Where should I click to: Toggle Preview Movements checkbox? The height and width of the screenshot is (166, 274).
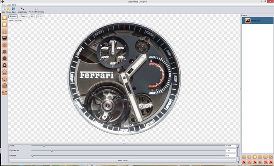point(37,9)
